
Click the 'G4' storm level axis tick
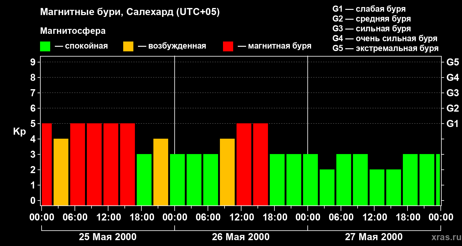[x=452, y=77]
